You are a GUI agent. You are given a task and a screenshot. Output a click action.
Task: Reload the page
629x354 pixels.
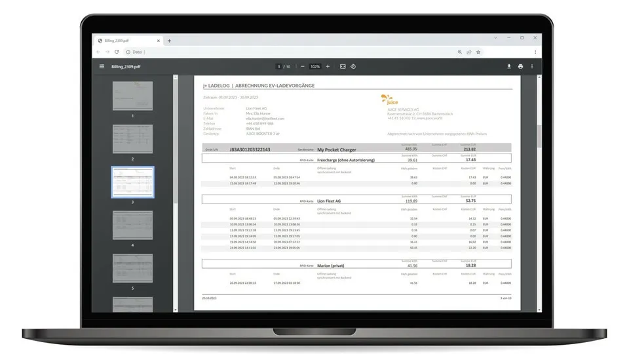tap(117, 52)
